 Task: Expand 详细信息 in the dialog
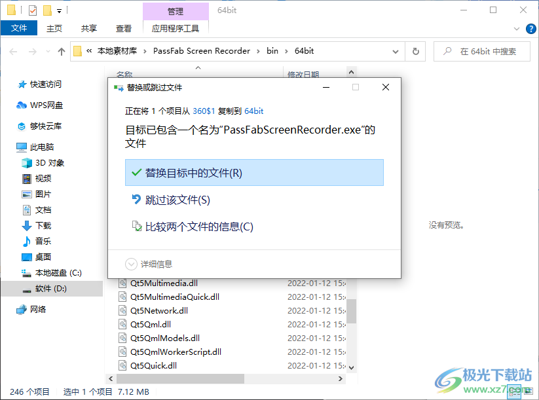tap(149, 264)
